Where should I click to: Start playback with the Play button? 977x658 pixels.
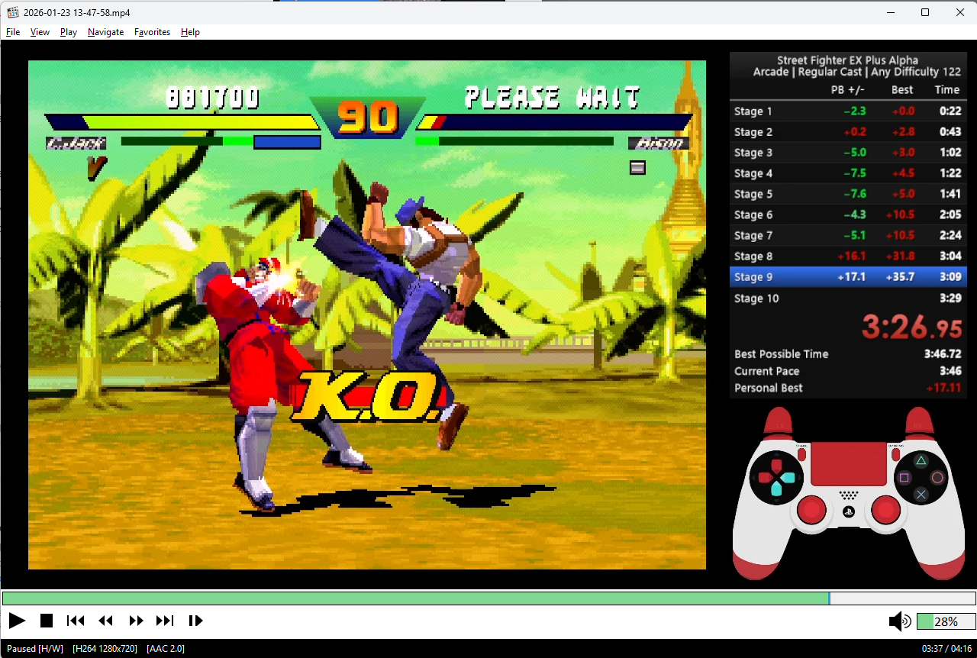[x=17, y=621]
